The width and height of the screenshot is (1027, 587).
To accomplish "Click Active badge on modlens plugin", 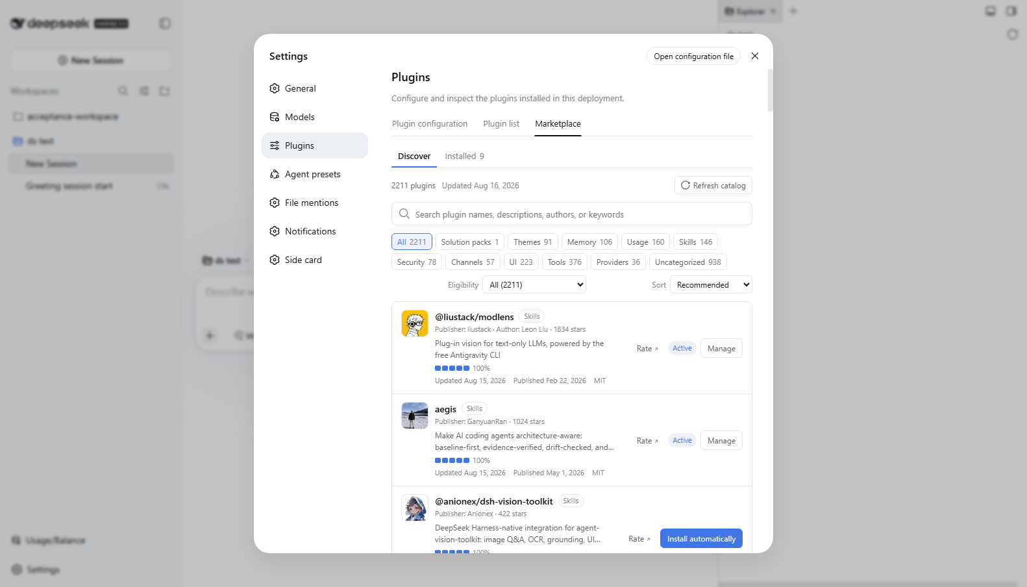I will pyautogui.click(x=682, y=348).
